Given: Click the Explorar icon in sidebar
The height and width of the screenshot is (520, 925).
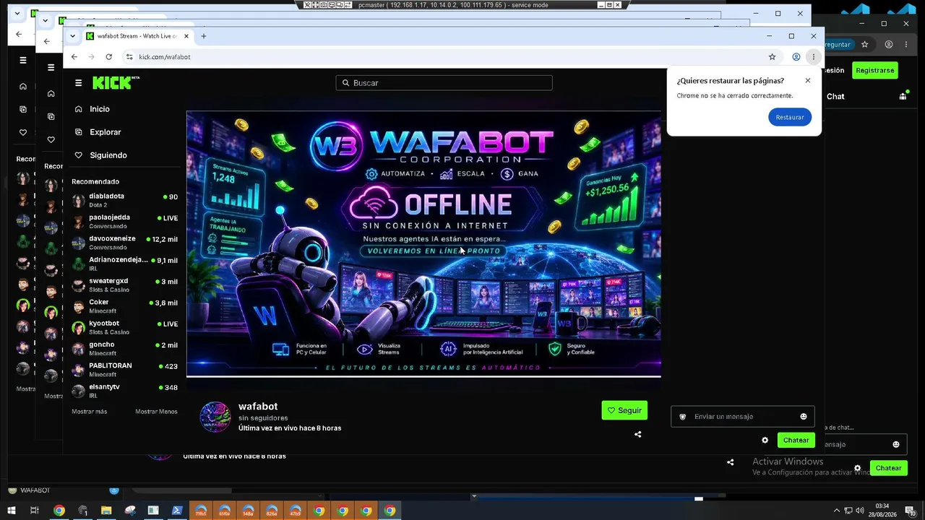Looking at the screenshot, I should coord(79,132).
